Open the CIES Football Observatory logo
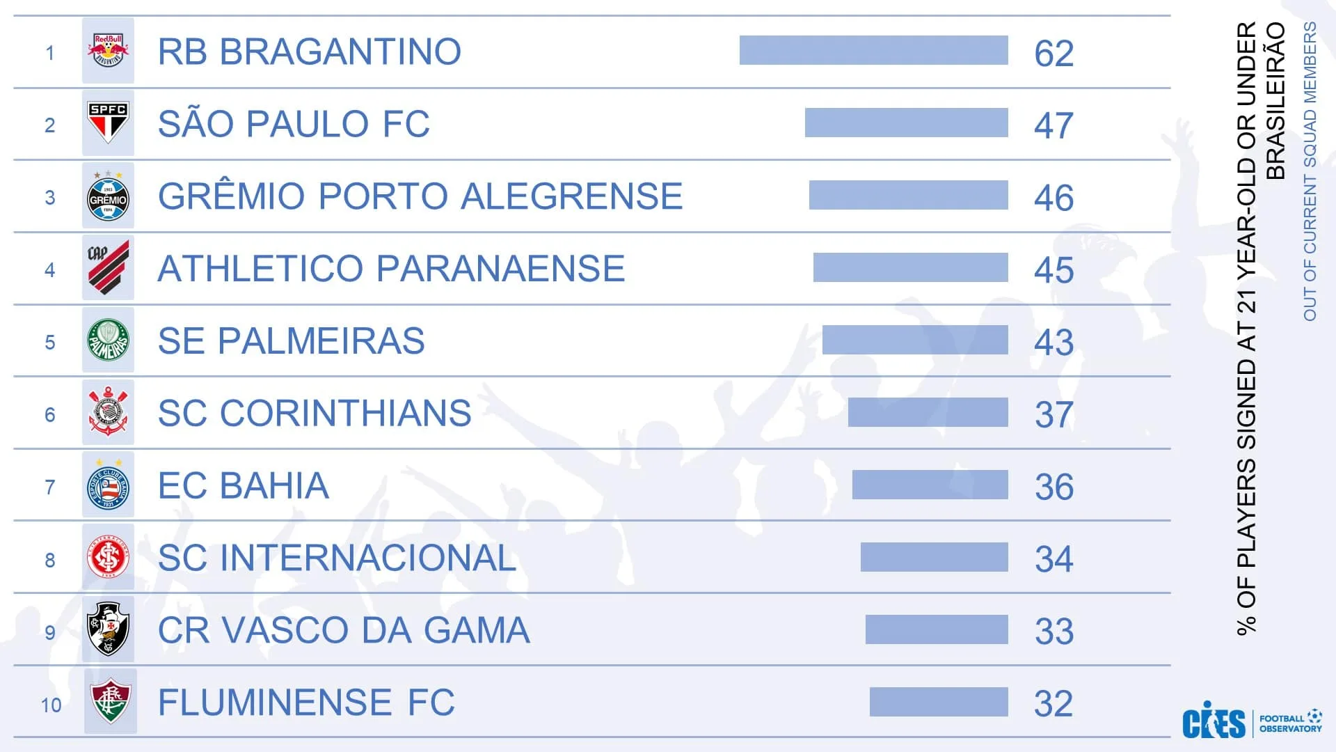1336x752 pixels. tap(1251, 723)
